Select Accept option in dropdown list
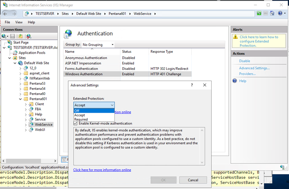Screen dimensions: 289x189 coord(94,115)
